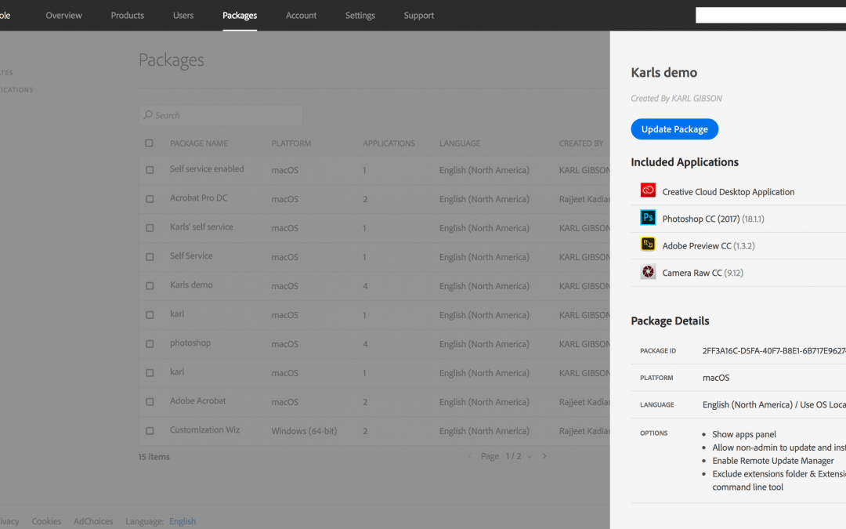The width and height of the screenshot is (846, 529).
Task: Check the Self service enabled package row
Action: [150, 170]
